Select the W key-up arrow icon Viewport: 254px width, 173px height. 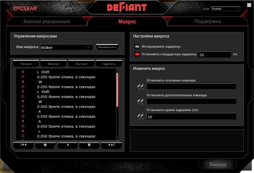(23, 101)
